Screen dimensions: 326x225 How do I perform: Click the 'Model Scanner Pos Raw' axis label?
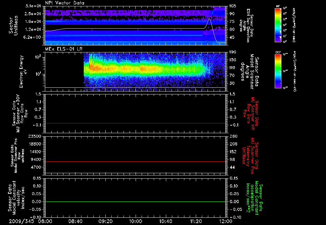(18, 156)
